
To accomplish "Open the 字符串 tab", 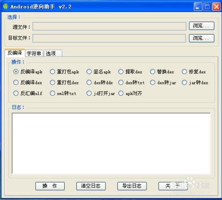I will (x=34, y=53).
